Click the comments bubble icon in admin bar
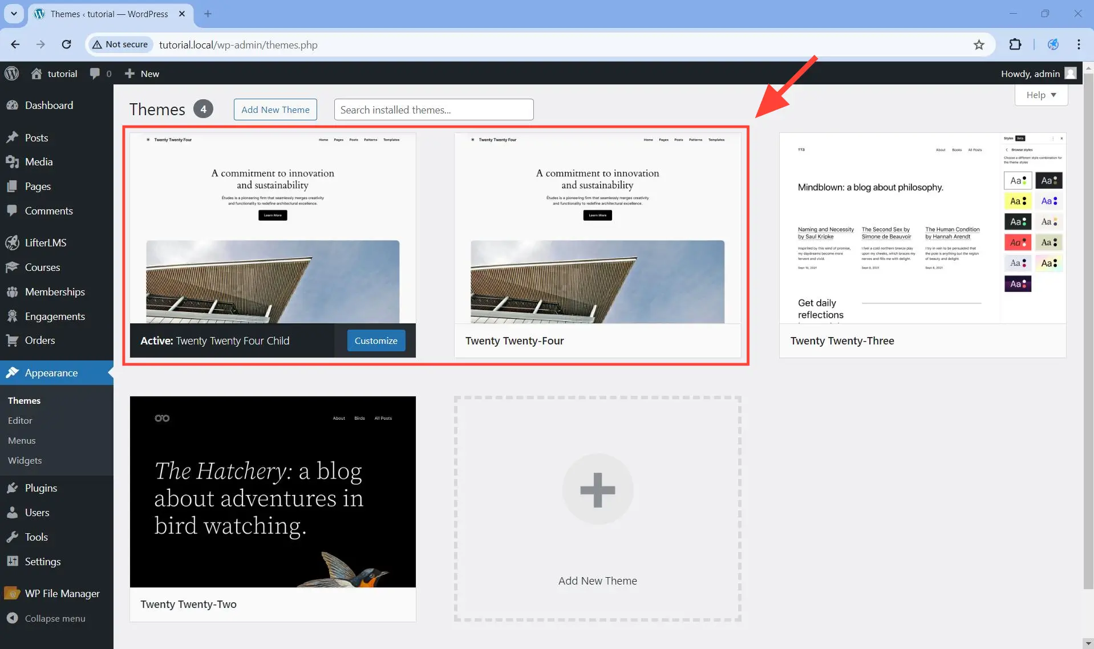 (95, 74)
